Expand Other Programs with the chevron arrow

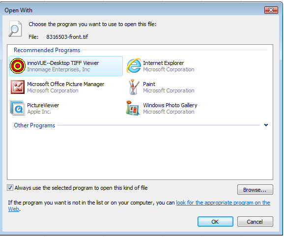pyautogui.click(x=266, y=125)
